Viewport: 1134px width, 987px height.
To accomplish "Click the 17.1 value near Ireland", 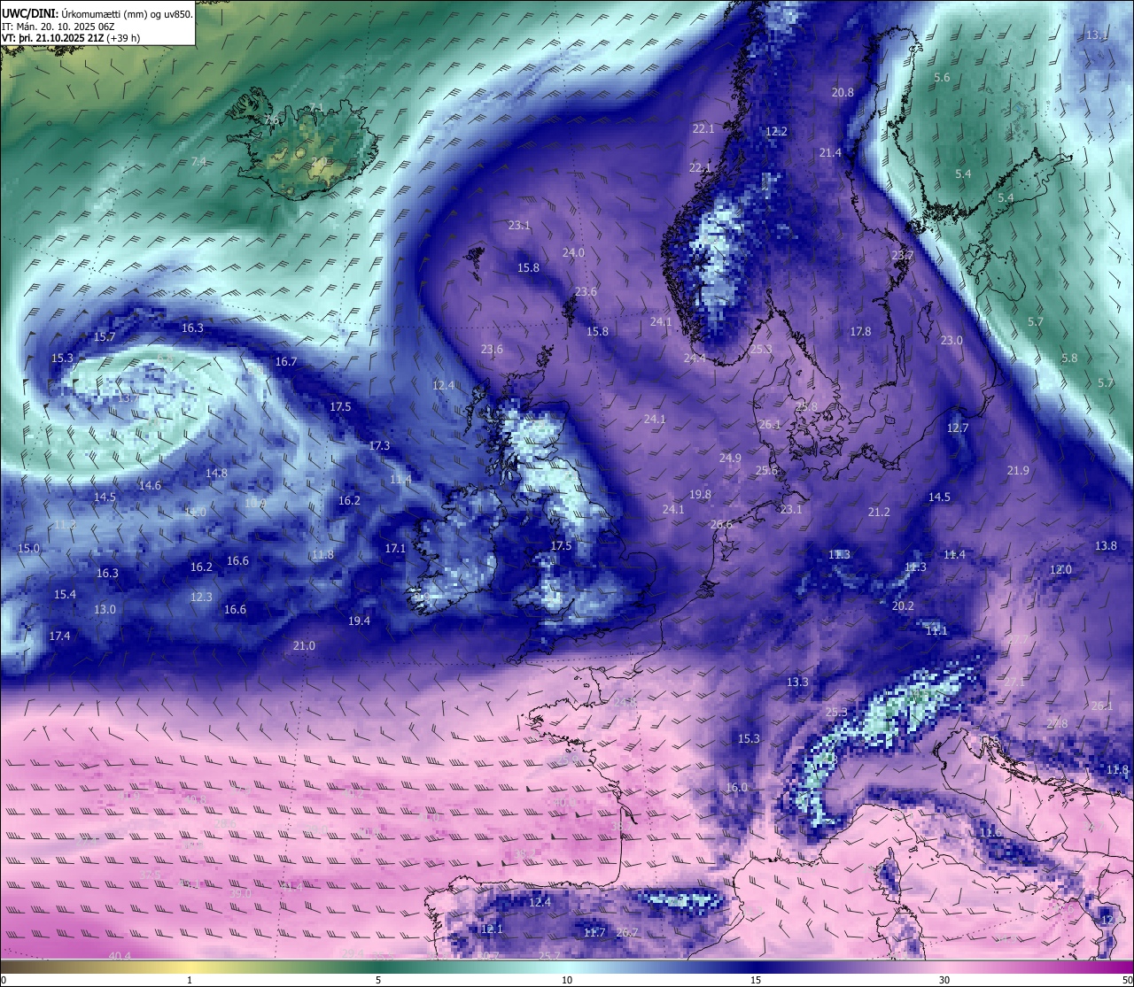I will [395, 548].
